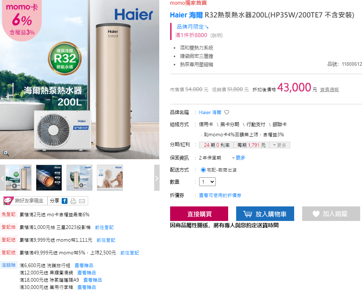
Task: Click next thumbnail arrow
Action: tap(157, 178)
